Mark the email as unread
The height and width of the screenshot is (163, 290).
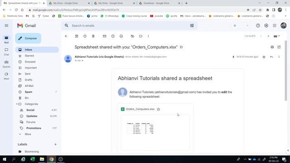coord(105,36)
